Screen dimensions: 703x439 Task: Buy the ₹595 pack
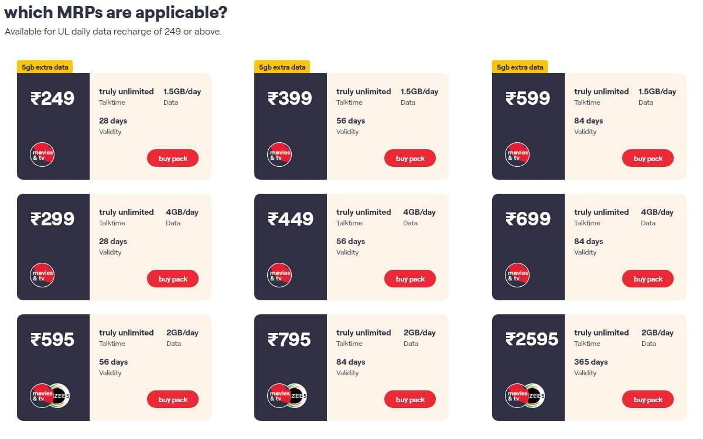coord(173,399)
